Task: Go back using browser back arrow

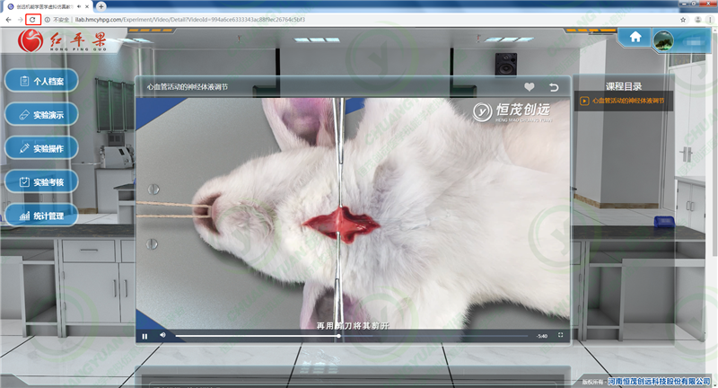Action: tap(8, 20)
